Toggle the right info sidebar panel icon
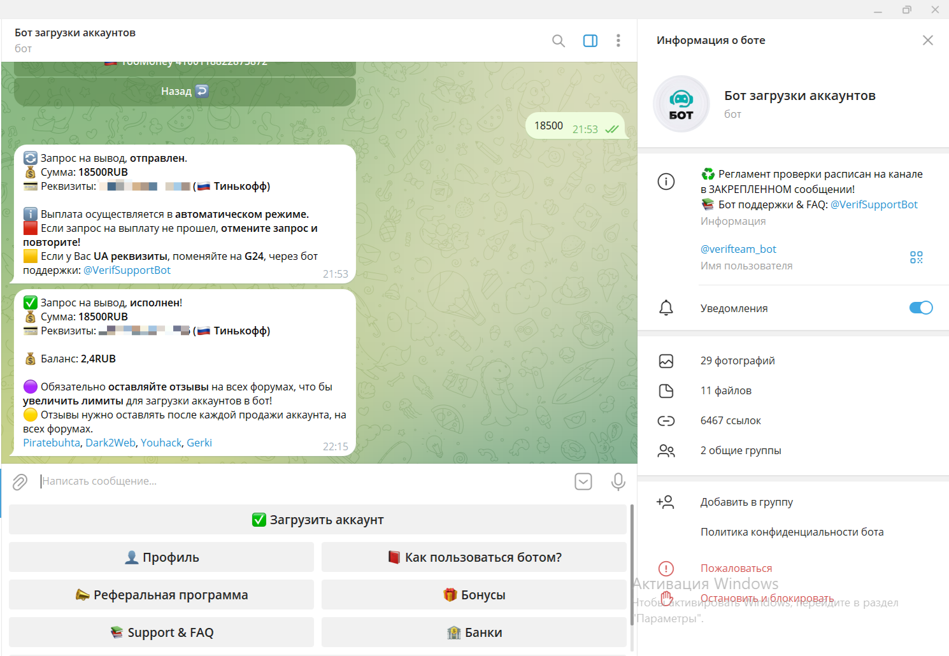The width and height of the screenshot is (949, 656). 590,41
